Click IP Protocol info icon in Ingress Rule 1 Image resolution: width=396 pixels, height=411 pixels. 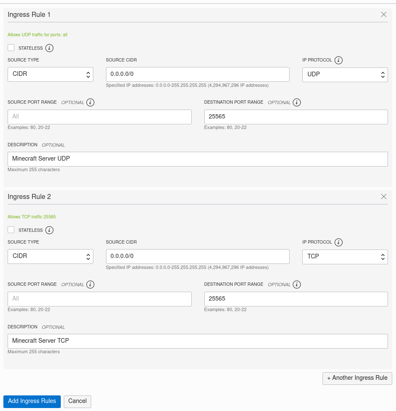tap(339, 60)
